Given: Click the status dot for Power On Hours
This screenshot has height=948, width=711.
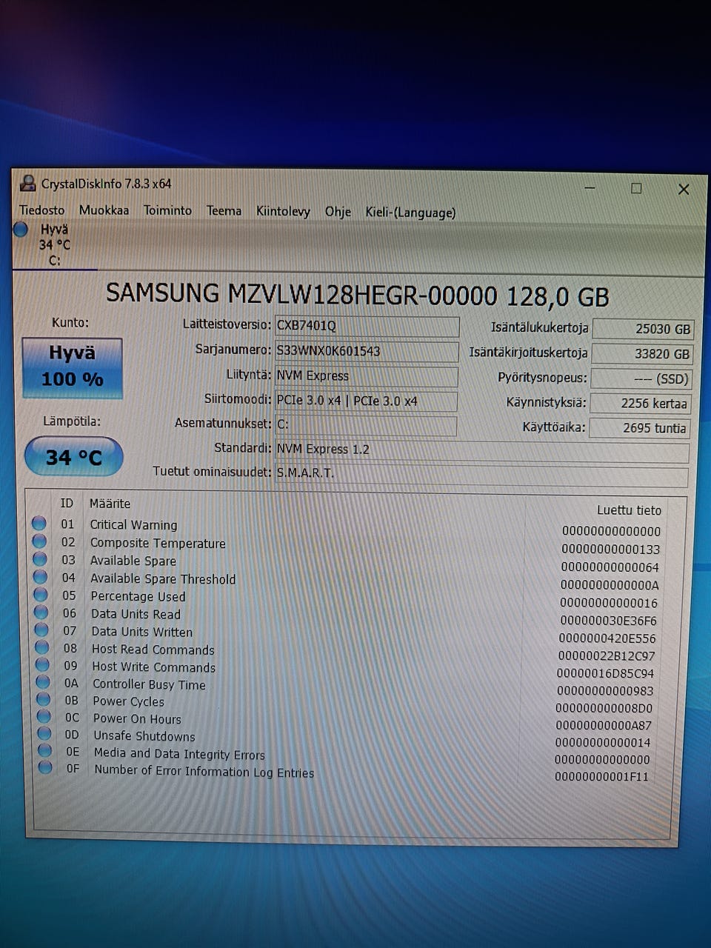Looking at the screenshot, I should (44, 717).
